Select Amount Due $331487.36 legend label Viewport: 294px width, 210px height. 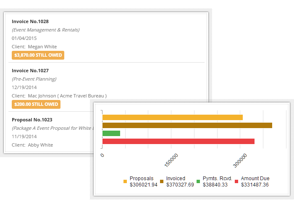click(255, 181)
